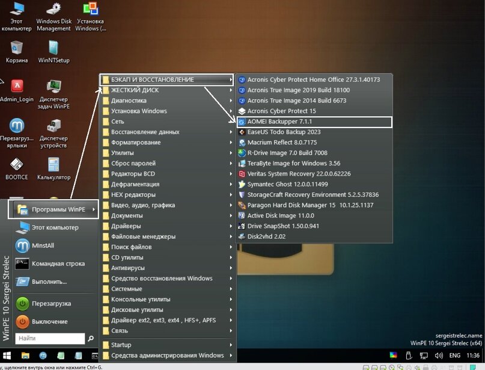The width and height of the screenshot is (485, 370).
Task: Expand the Редакторы BCD submenu
Action: [x=167, y=174]
